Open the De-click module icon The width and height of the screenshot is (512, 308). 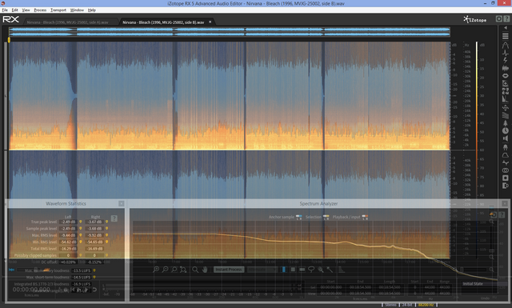click(x=505, y=53)
